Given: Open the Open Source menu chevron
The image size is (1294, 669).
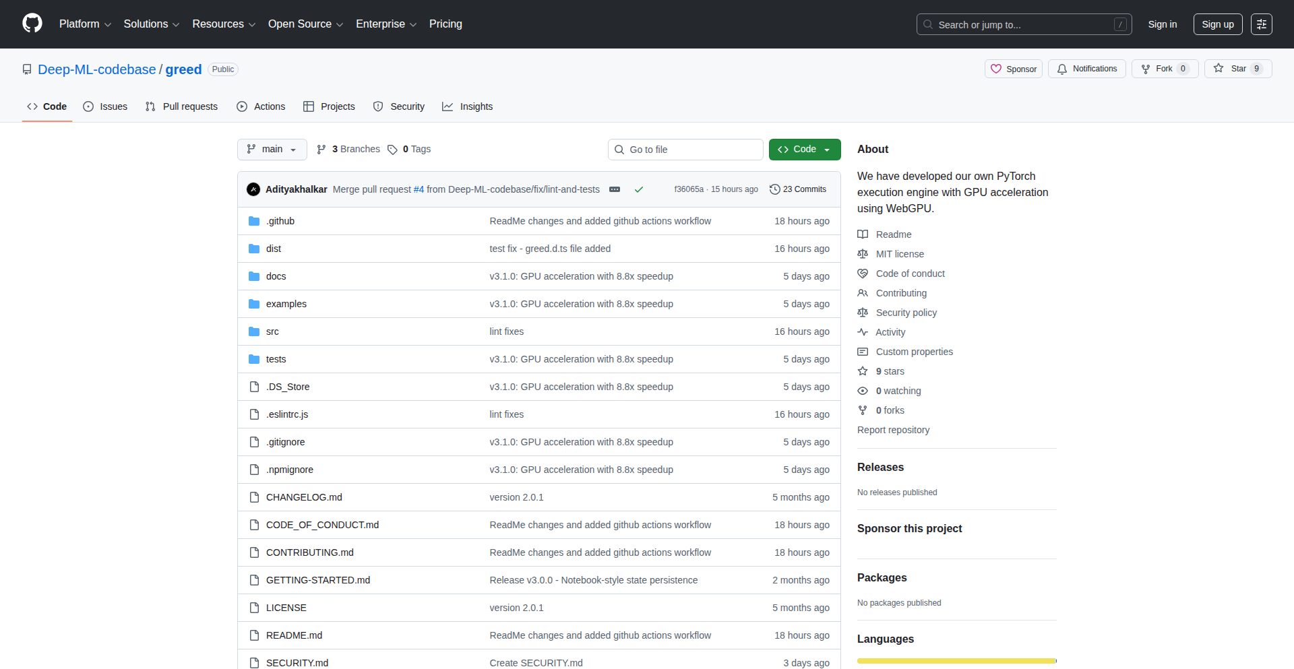Looking at the screenshot, I should pos(340,24).
